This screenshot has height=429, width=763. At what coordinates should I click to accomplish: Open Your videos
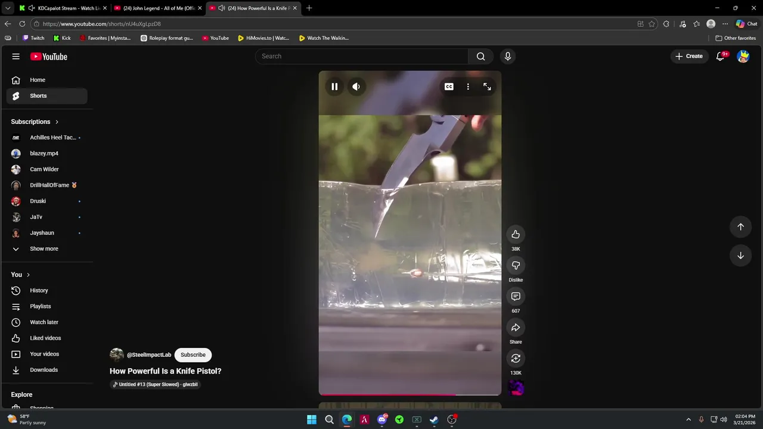[x=46, y=354]
